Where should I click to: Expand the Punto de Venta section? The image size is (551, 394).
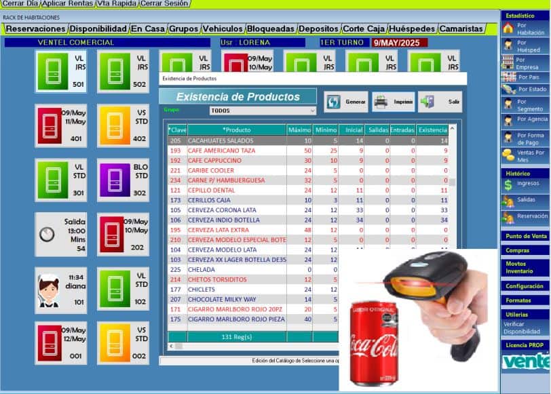(525, 236)
